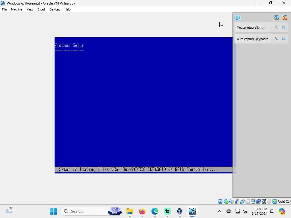Image resolution: width=291 pixels, height=218 pixels.
Task: Open File Explorer from the taskbar
Action: coord(130,211)
